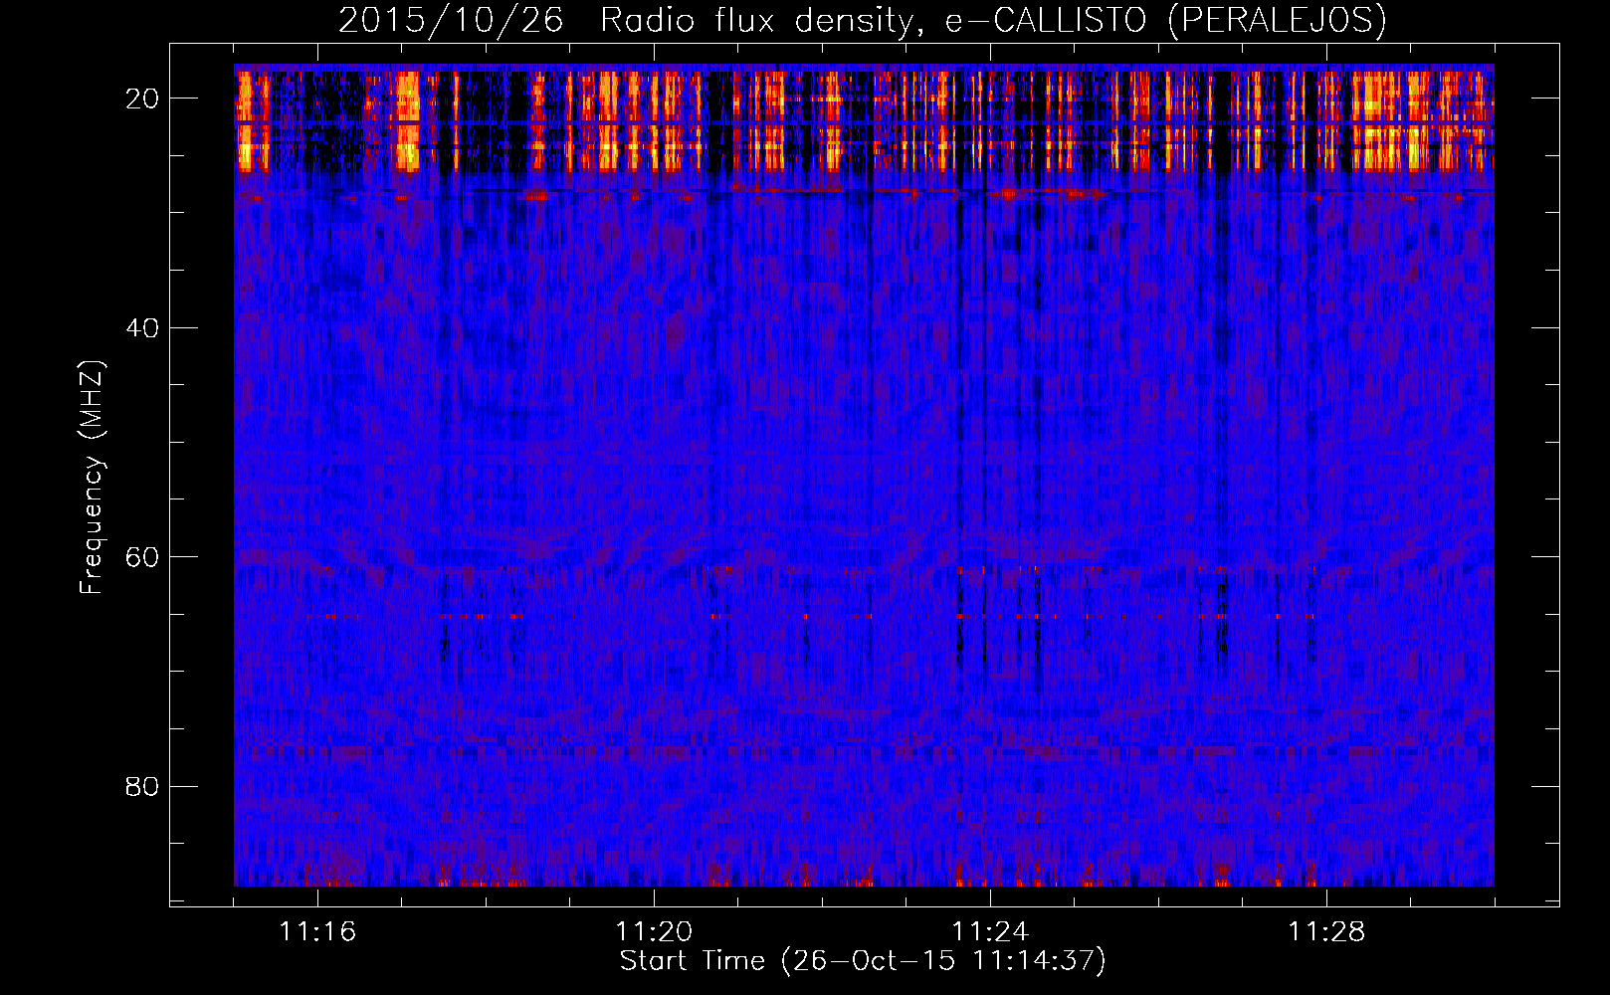Click the 60 frequency tick label
The image size is (1610, 995).
[143, 557]
